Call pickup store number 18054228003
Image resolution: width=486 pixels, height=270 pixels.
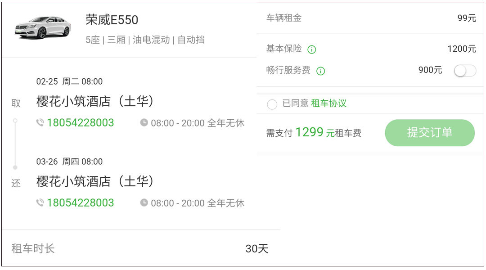click(x=81, y=123)
